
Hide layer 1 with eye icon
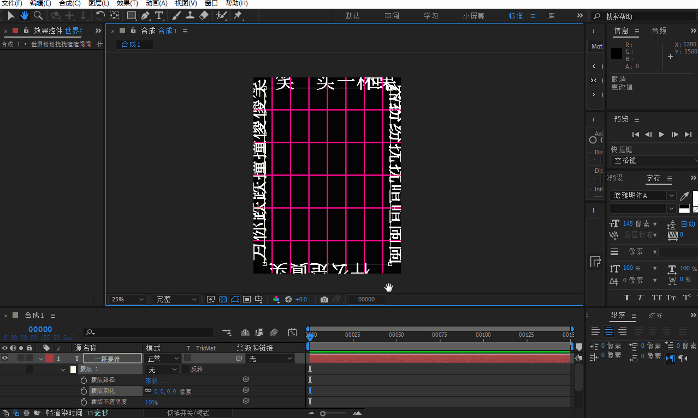[x=5, y=359]
